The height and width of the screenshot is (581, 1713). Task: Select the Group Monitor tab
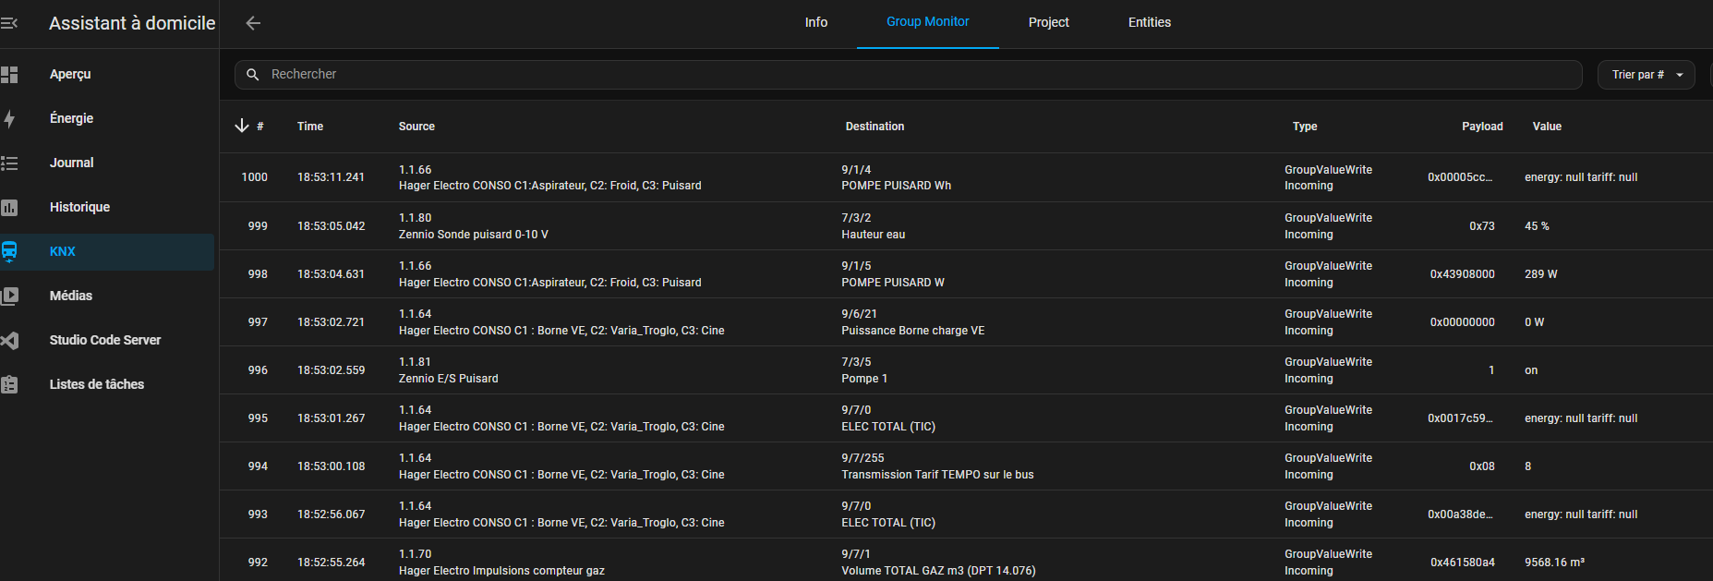[x=927, y=23]
